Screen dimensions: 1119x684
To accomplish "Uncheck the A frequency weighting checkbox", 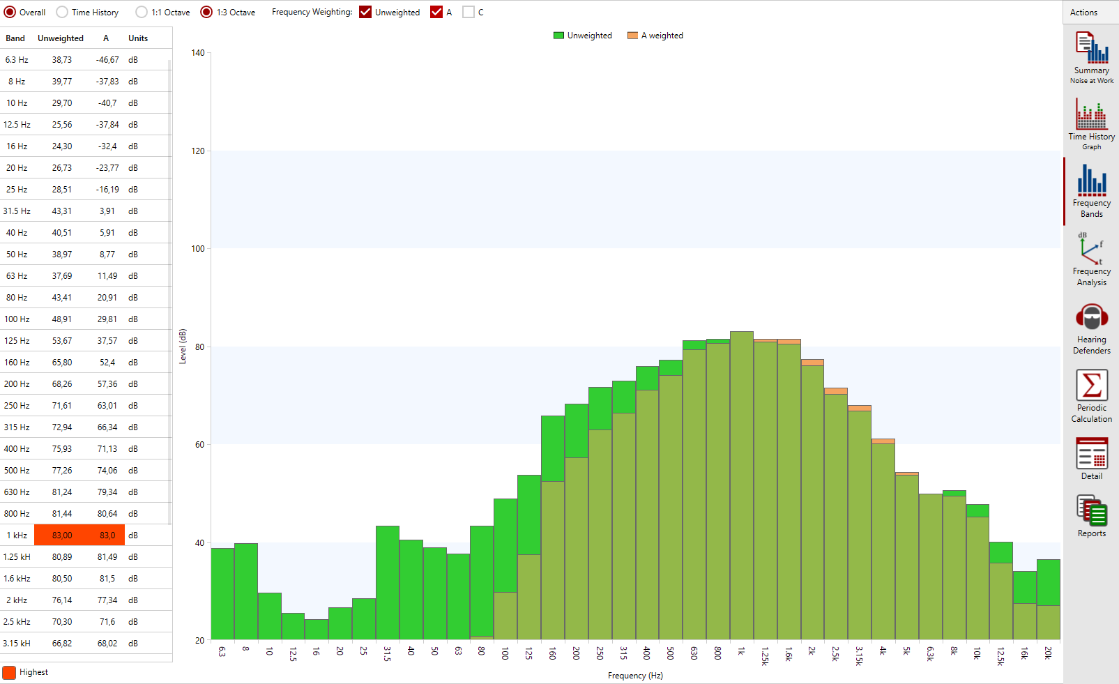I will pyautogui.click(x=436, y=12).
